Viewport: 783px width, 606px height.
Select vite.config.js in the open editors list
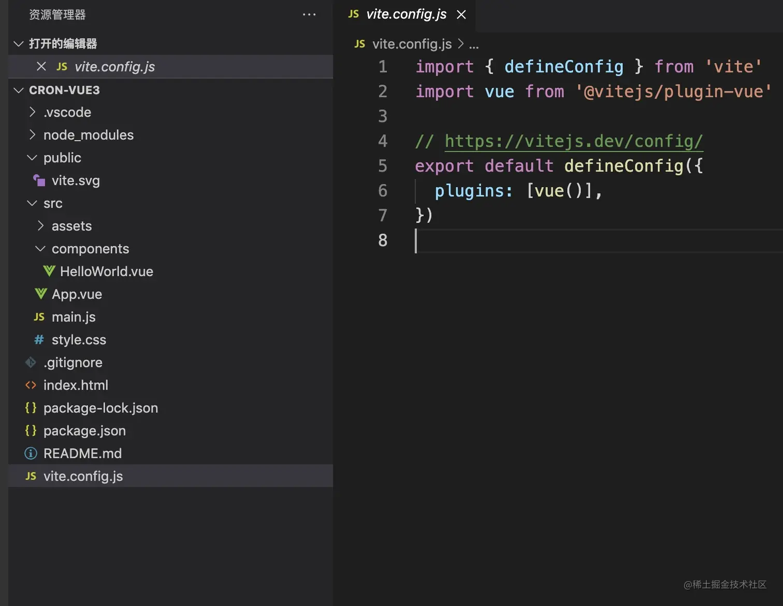tap(170, 66)
